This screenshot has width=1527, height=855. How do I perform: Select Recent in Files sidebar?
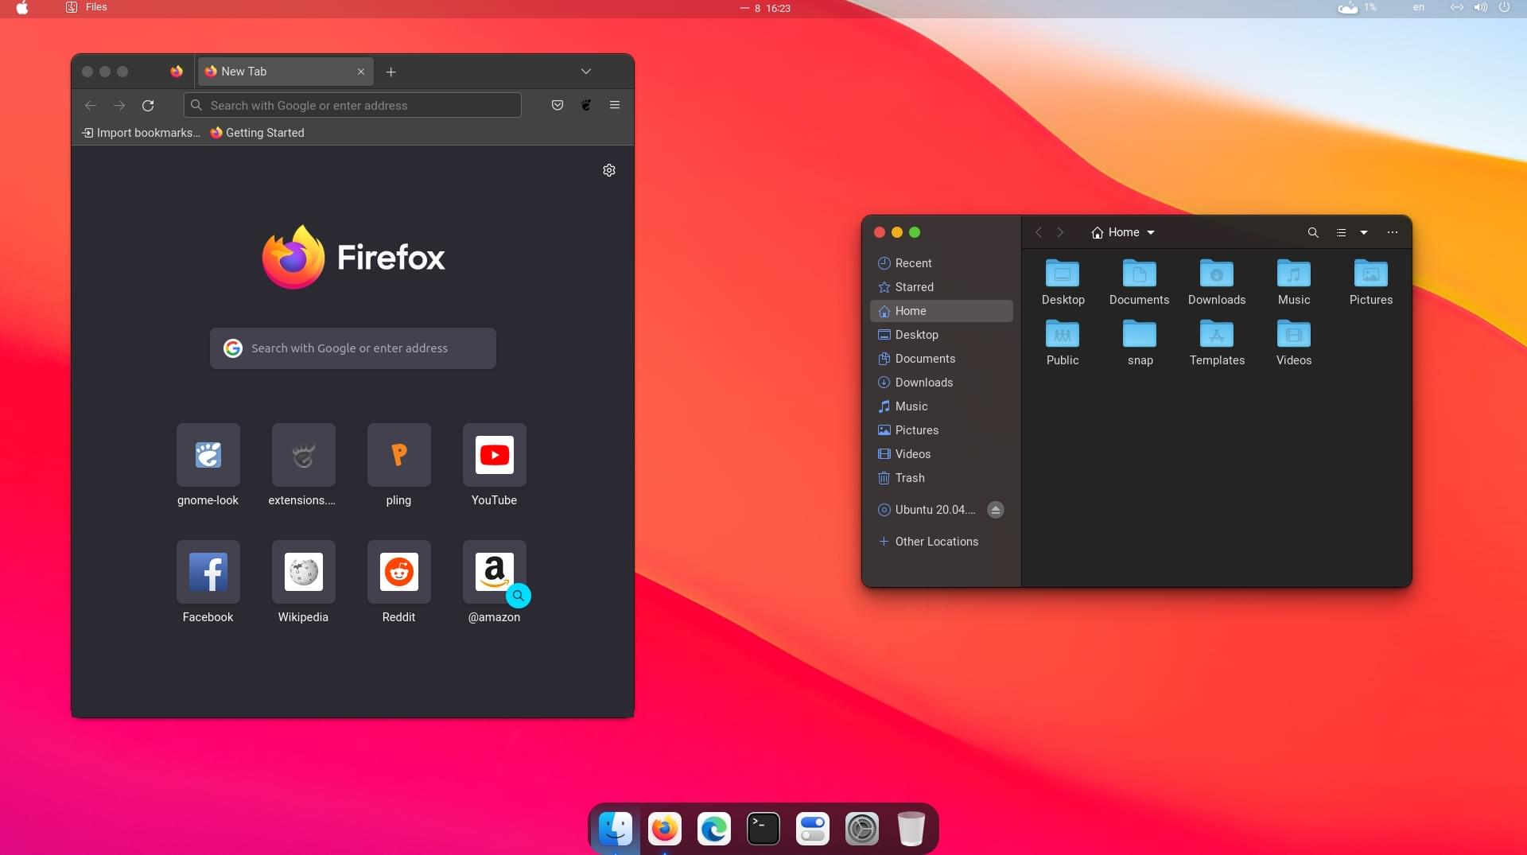942,263
